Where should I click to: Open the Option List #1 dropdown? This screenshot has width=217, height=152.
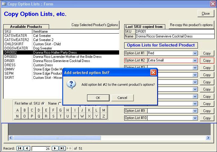195,53
